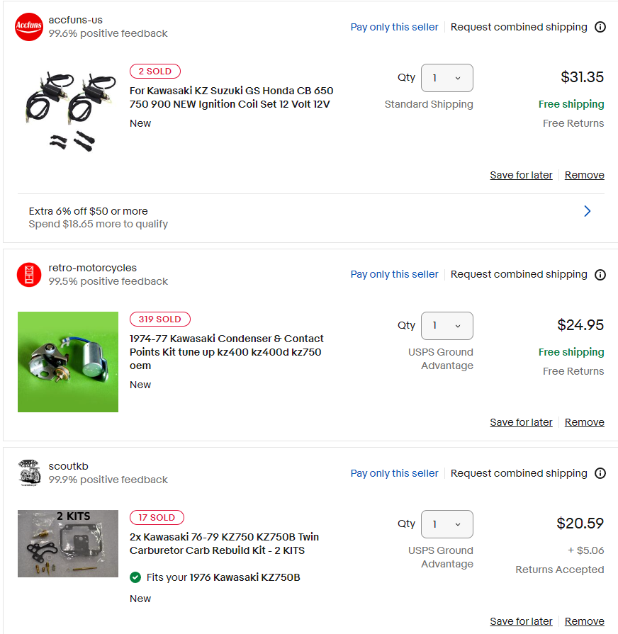Click the condenser contact points kit thumbnail

68,362
